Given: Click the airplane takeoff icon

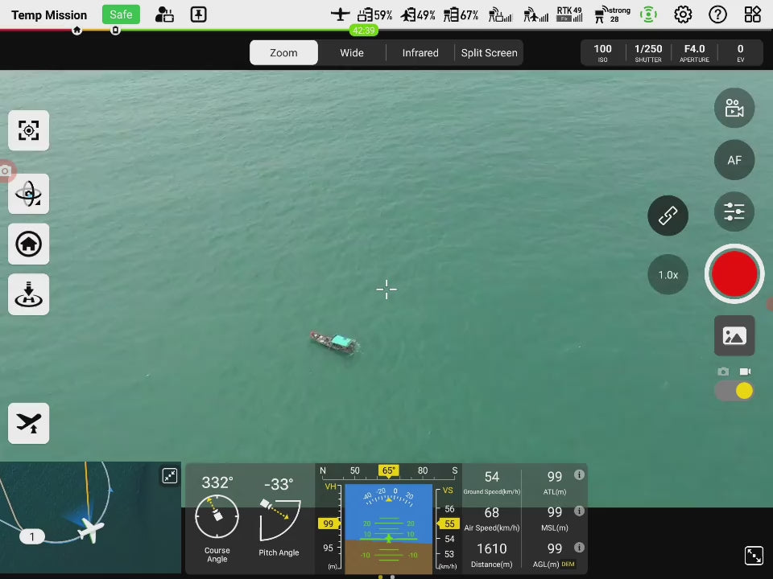Looking at the screenshot, I should (x=28, y=423).
